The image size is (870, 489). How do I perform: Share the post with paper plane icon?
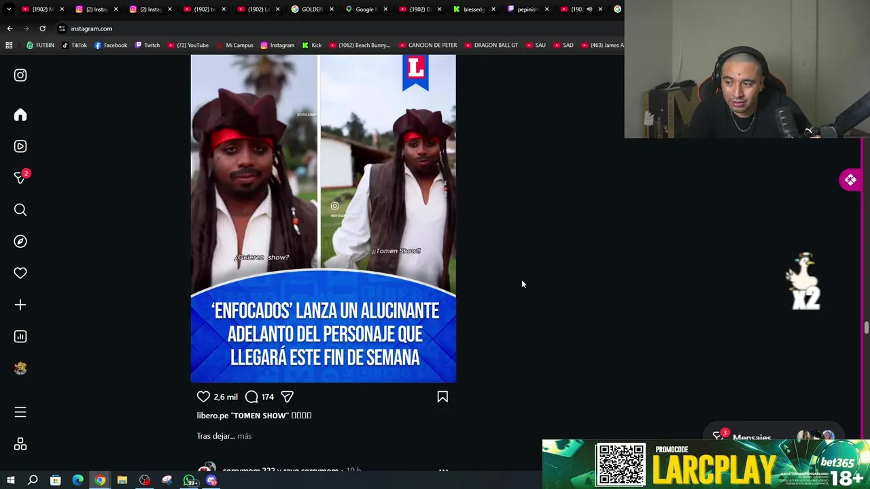coord(287,397)
